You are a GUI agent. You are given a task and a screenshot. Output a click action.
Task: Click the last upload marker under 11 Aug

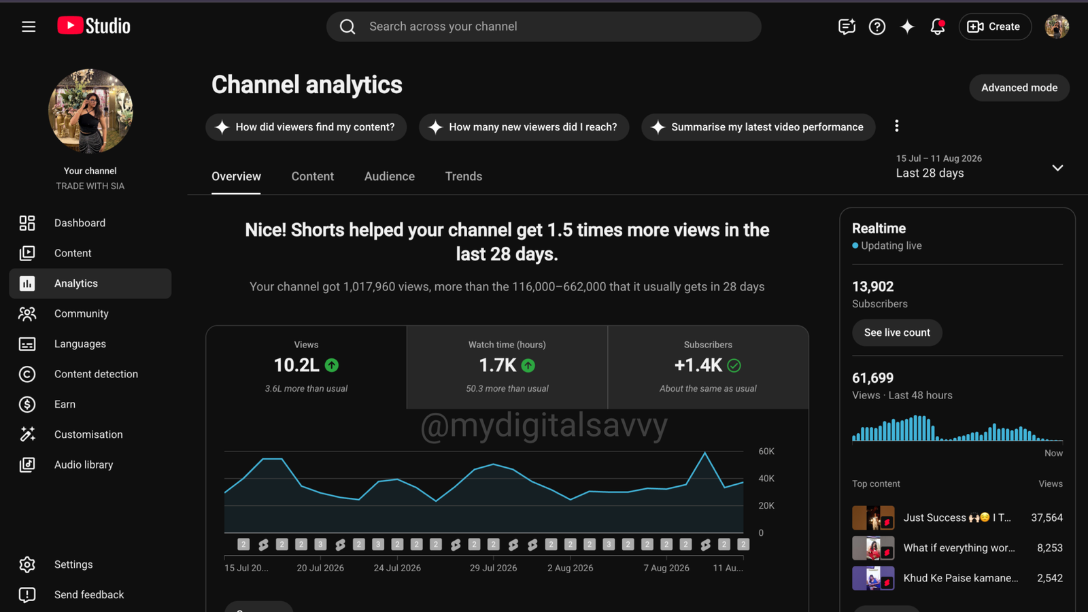(x=743, y=544)
